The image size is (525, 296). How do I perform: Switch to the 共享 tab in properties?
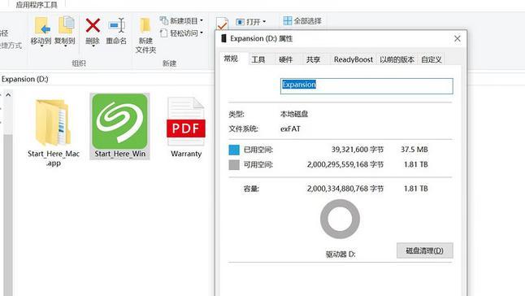click(313, 59)
